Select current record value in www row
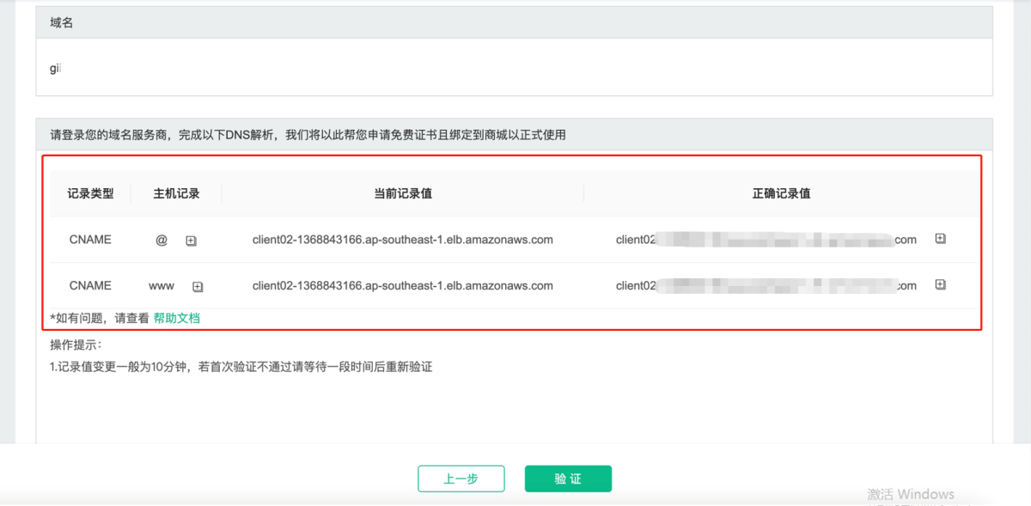This screenshot has width=1031, height=506. 402,285
